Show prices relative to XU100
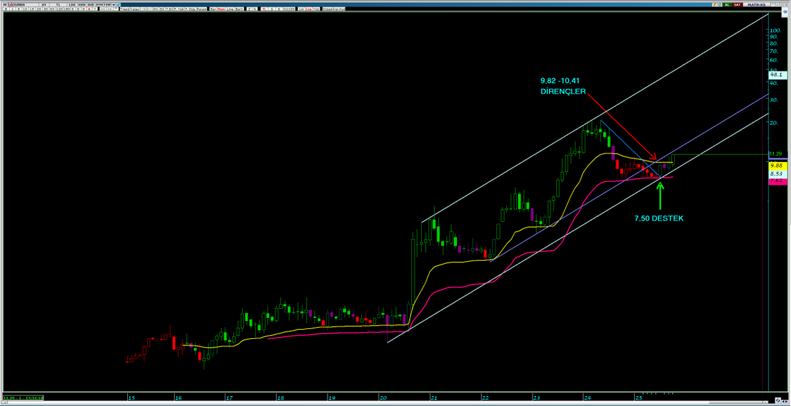The height and width of the screenshot is (406, 791). point(289,9)
